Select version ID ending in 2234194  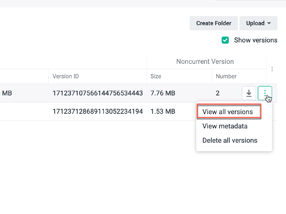pos(98,112)
